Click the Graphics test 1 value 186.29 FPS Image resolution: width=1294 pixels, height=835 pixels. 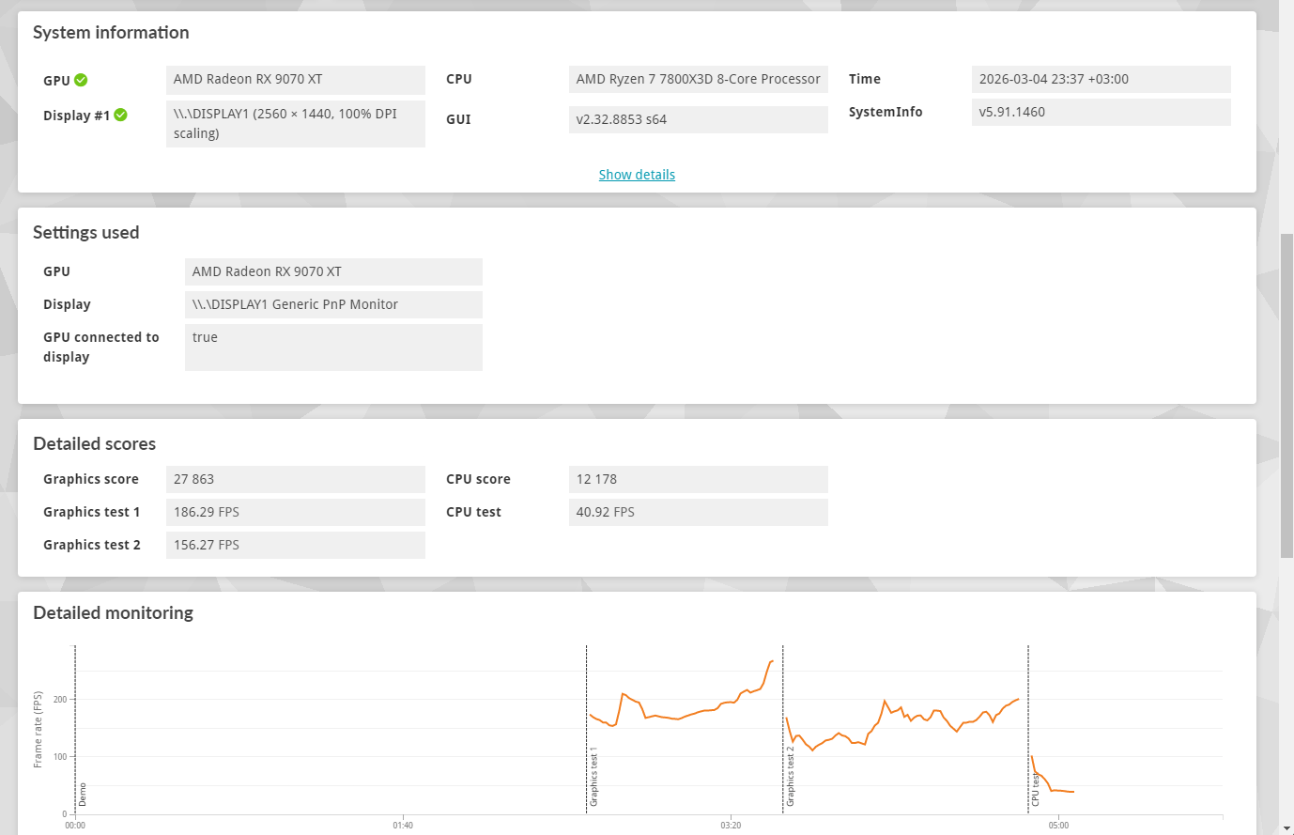pyautogui.click(x=296, y=512)
